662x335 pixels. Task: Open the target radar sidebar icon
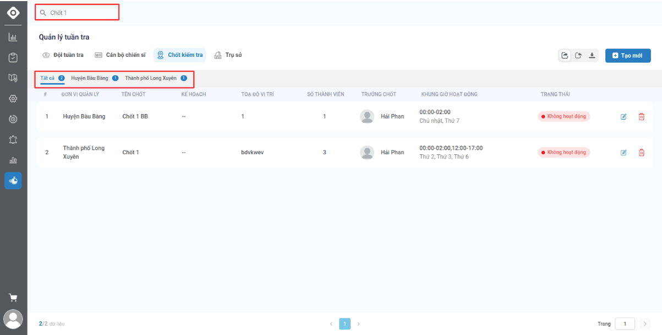(x=13, y=119)
